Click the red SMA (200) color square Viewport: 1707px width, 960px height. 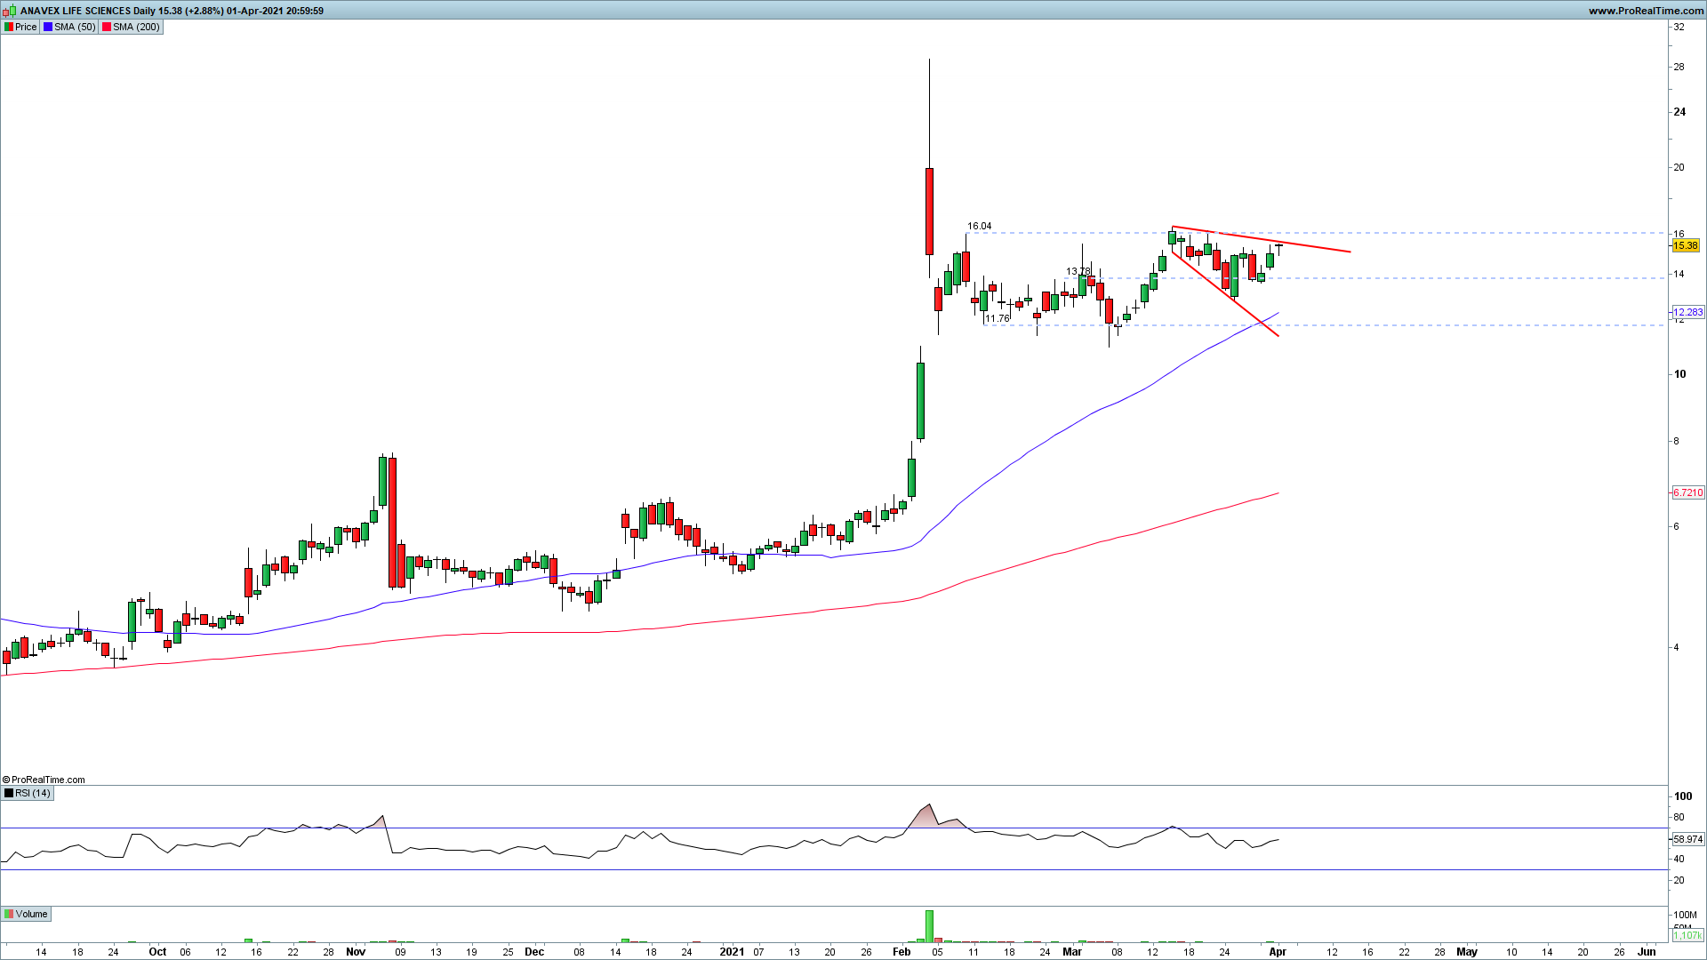coord(107,27)
